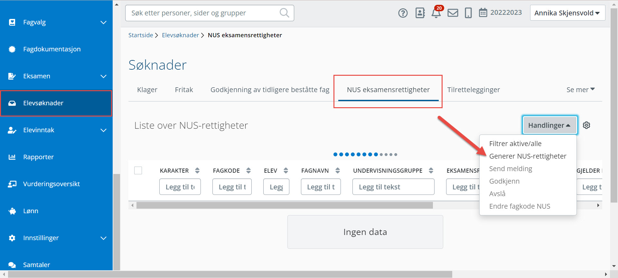Click the Fagdokumentasjon sidebar icon
Viewport: 618px width, 278px height.
[x=12, y=49]
